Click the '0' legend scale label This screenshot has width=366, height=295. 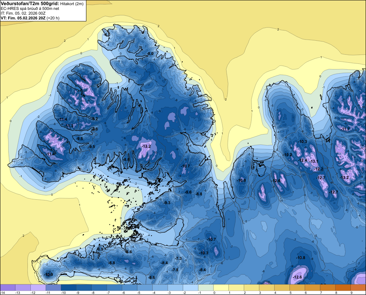tap(214, 293)
